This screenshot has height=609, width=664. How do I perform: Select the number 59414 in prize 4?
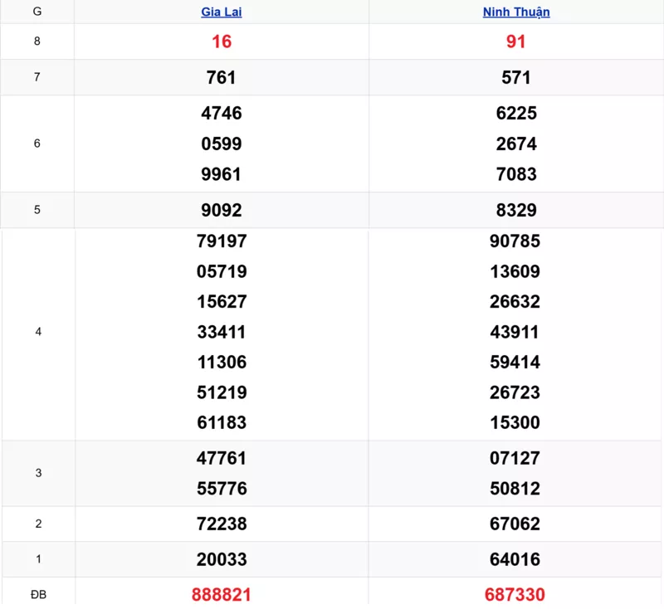515,362
